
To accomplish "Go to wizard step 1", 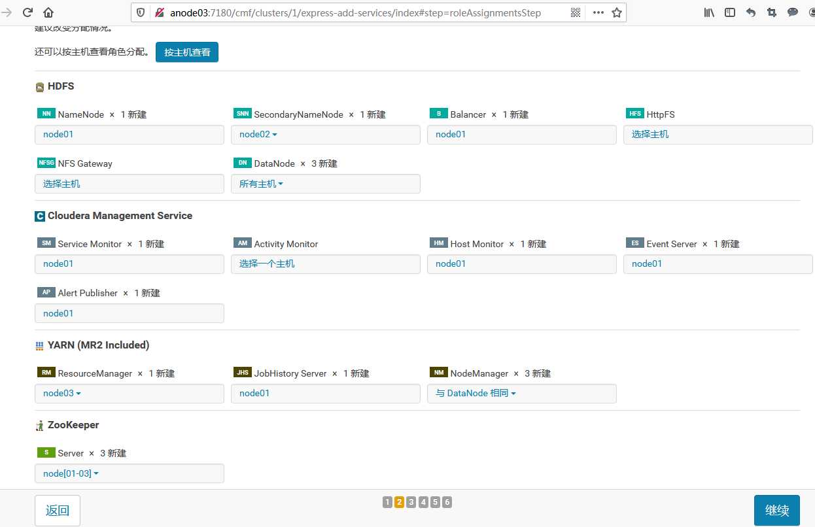I will pyautogui.click(x=387, y=502).
